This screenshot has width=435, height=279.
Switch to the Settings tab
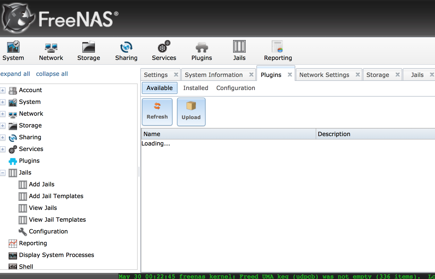pyautogui.click(x=156, y=75)
